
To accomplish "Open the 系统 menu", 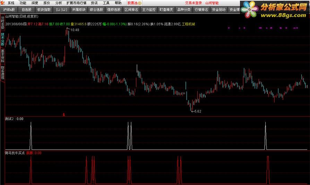I will (11, 3).
